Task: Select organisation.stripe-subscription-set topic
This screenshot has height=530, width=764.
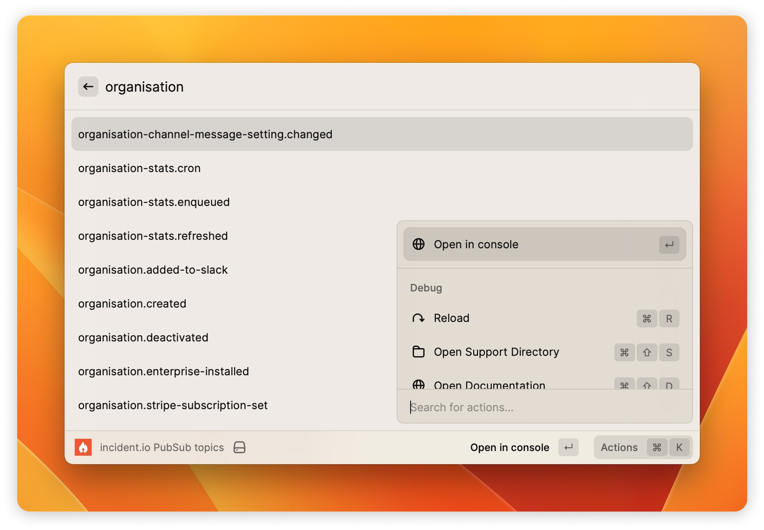Action: (173, 405)
